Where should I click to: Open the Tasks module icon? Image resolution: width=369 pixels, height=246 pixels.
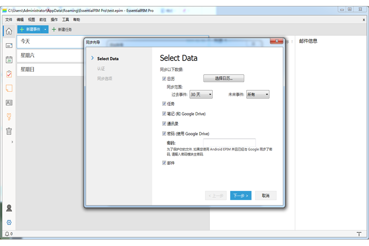9,74
